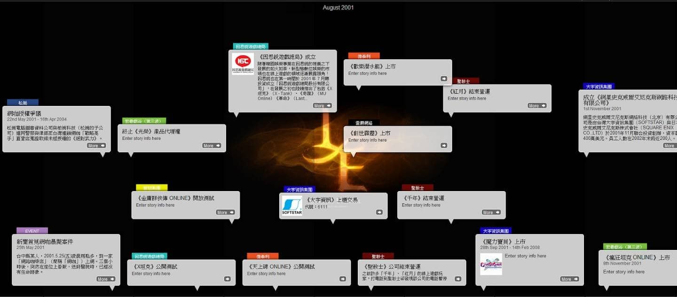Open More on 《千年》結束營運 card
This screenshot has height=297, width=677.
click(491, 212)
